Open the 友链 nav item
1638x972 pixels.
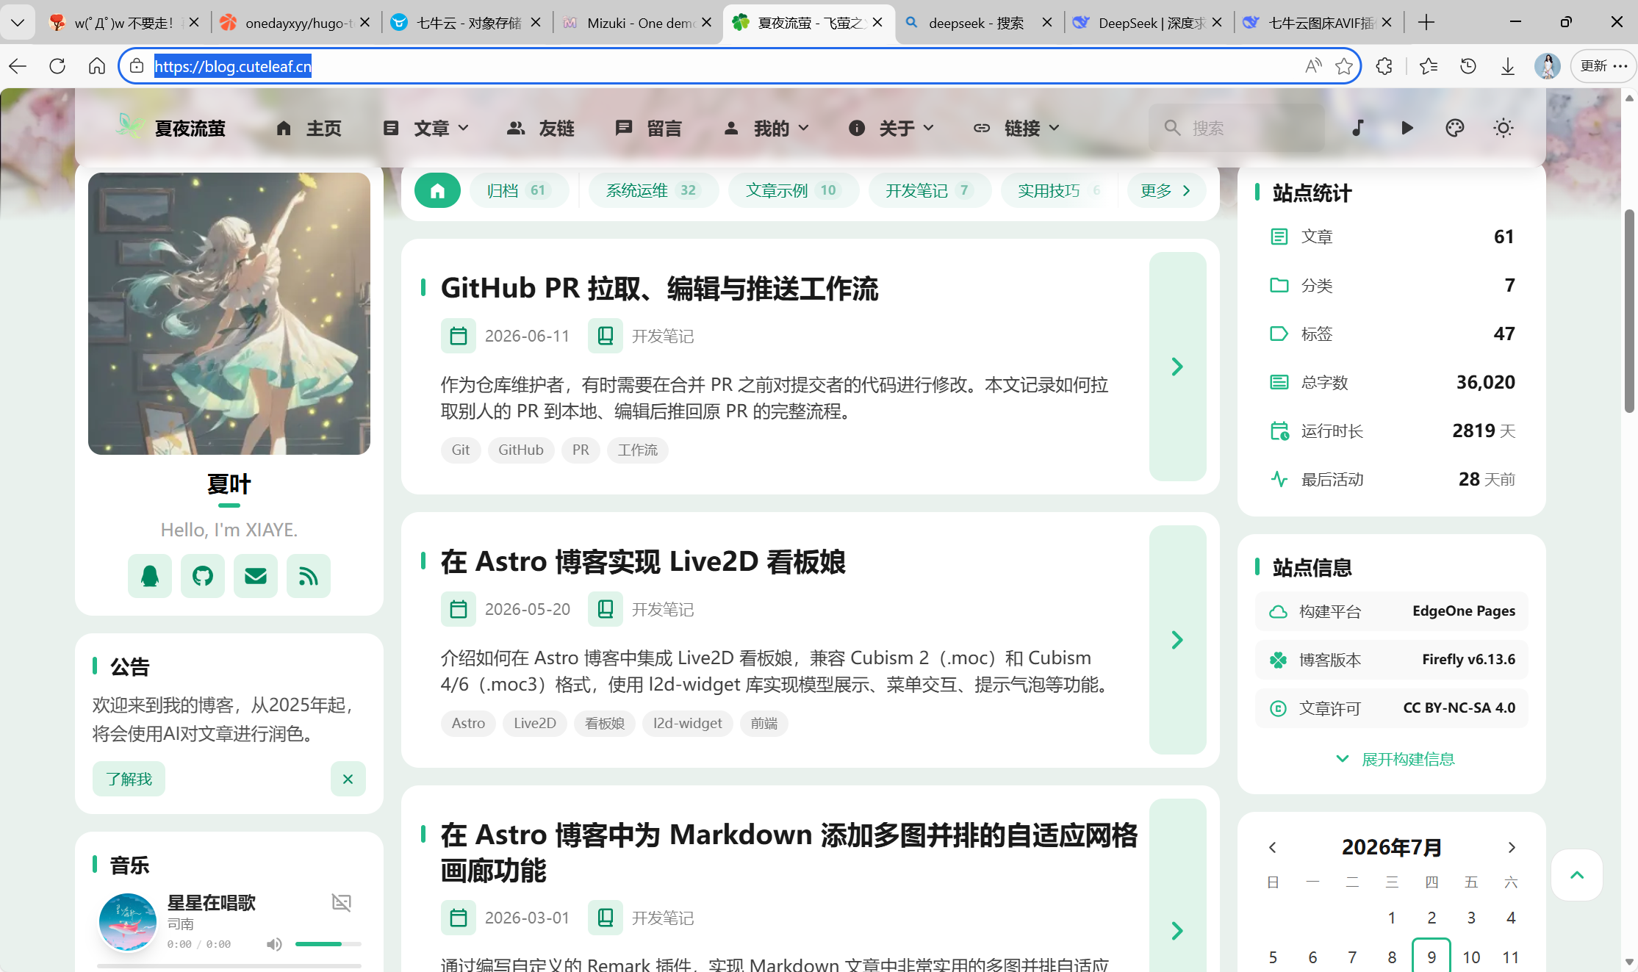(x=542, y=129)
